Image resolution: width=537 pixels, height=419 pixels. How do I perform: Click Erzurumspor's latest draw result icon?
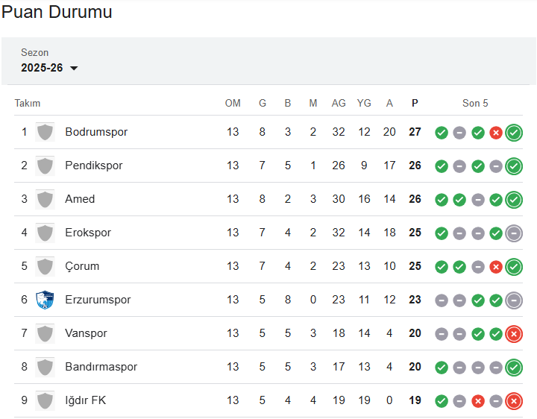(x=514, y=300)
